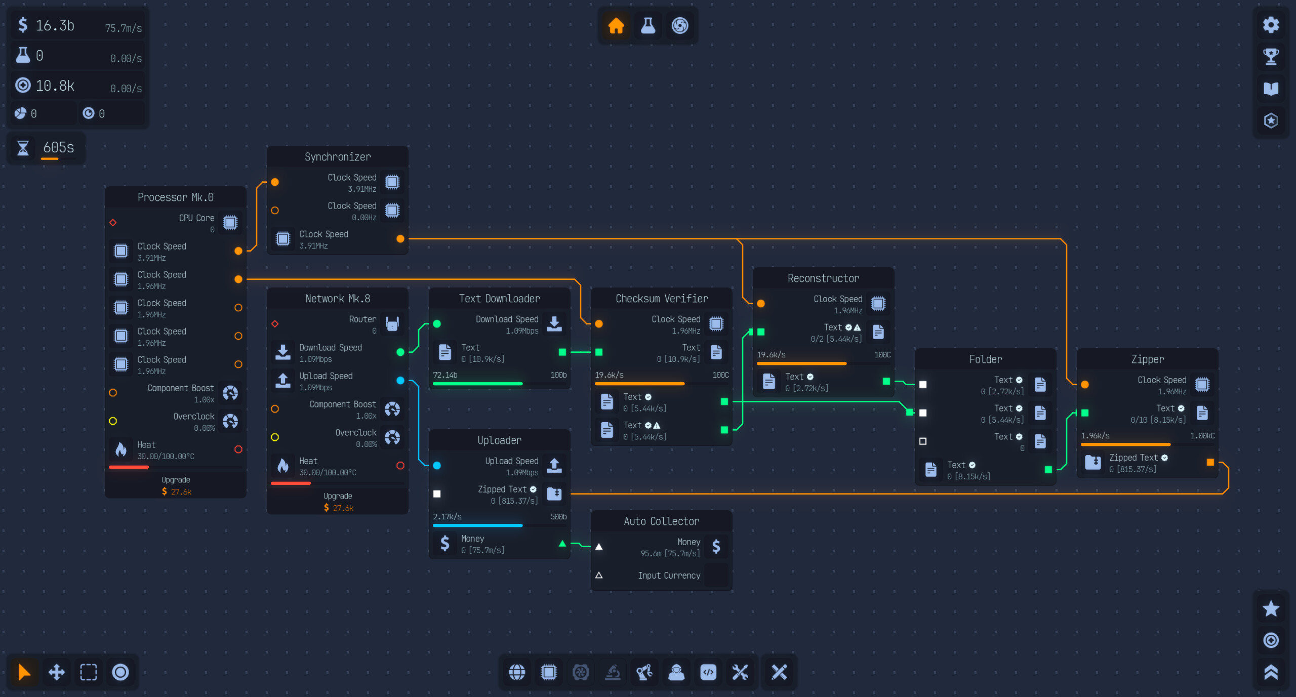Click Upgrade on Processor Mk.0

click(175, 486)
